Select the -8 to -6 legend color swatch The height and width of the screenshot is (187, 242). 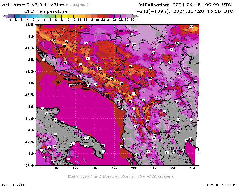17,16
